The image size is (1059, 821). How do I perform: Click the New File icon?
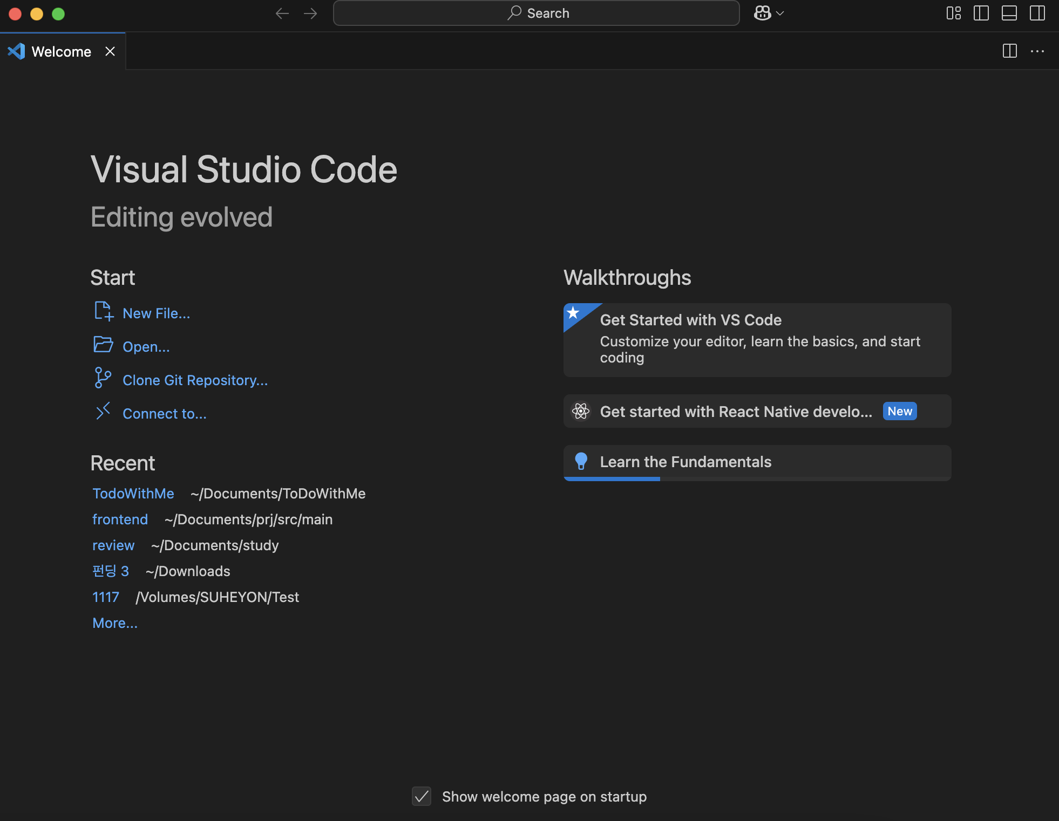(104, 312)
